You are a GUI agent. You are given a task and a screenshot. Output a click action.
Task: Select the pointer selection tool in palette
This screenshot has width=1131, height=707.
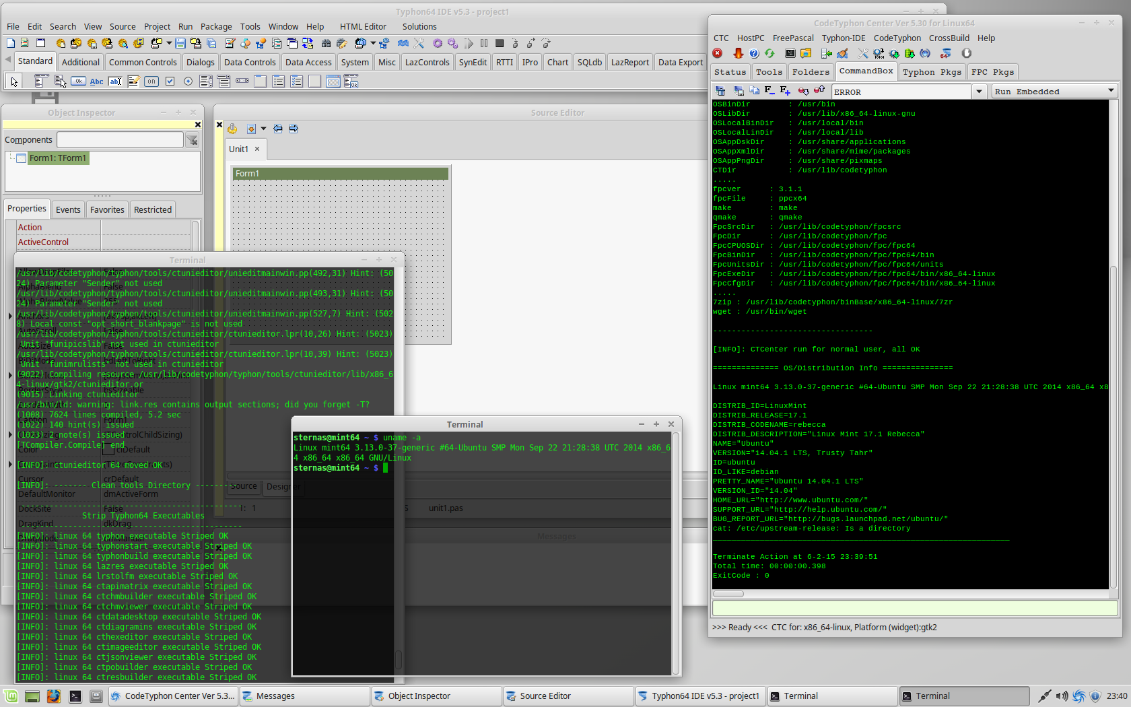[x=13, y=81]
